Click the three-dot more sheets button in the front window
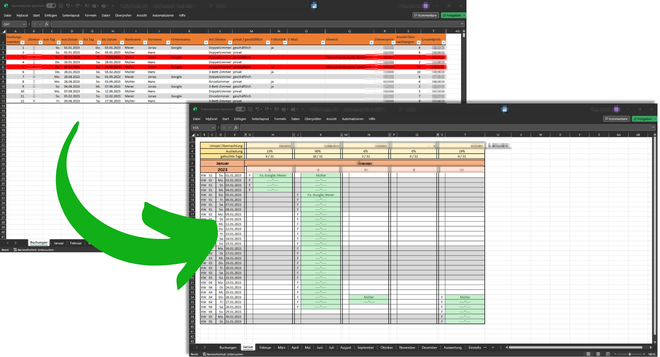Screen dimensions: 660x357 click(485, 347)
